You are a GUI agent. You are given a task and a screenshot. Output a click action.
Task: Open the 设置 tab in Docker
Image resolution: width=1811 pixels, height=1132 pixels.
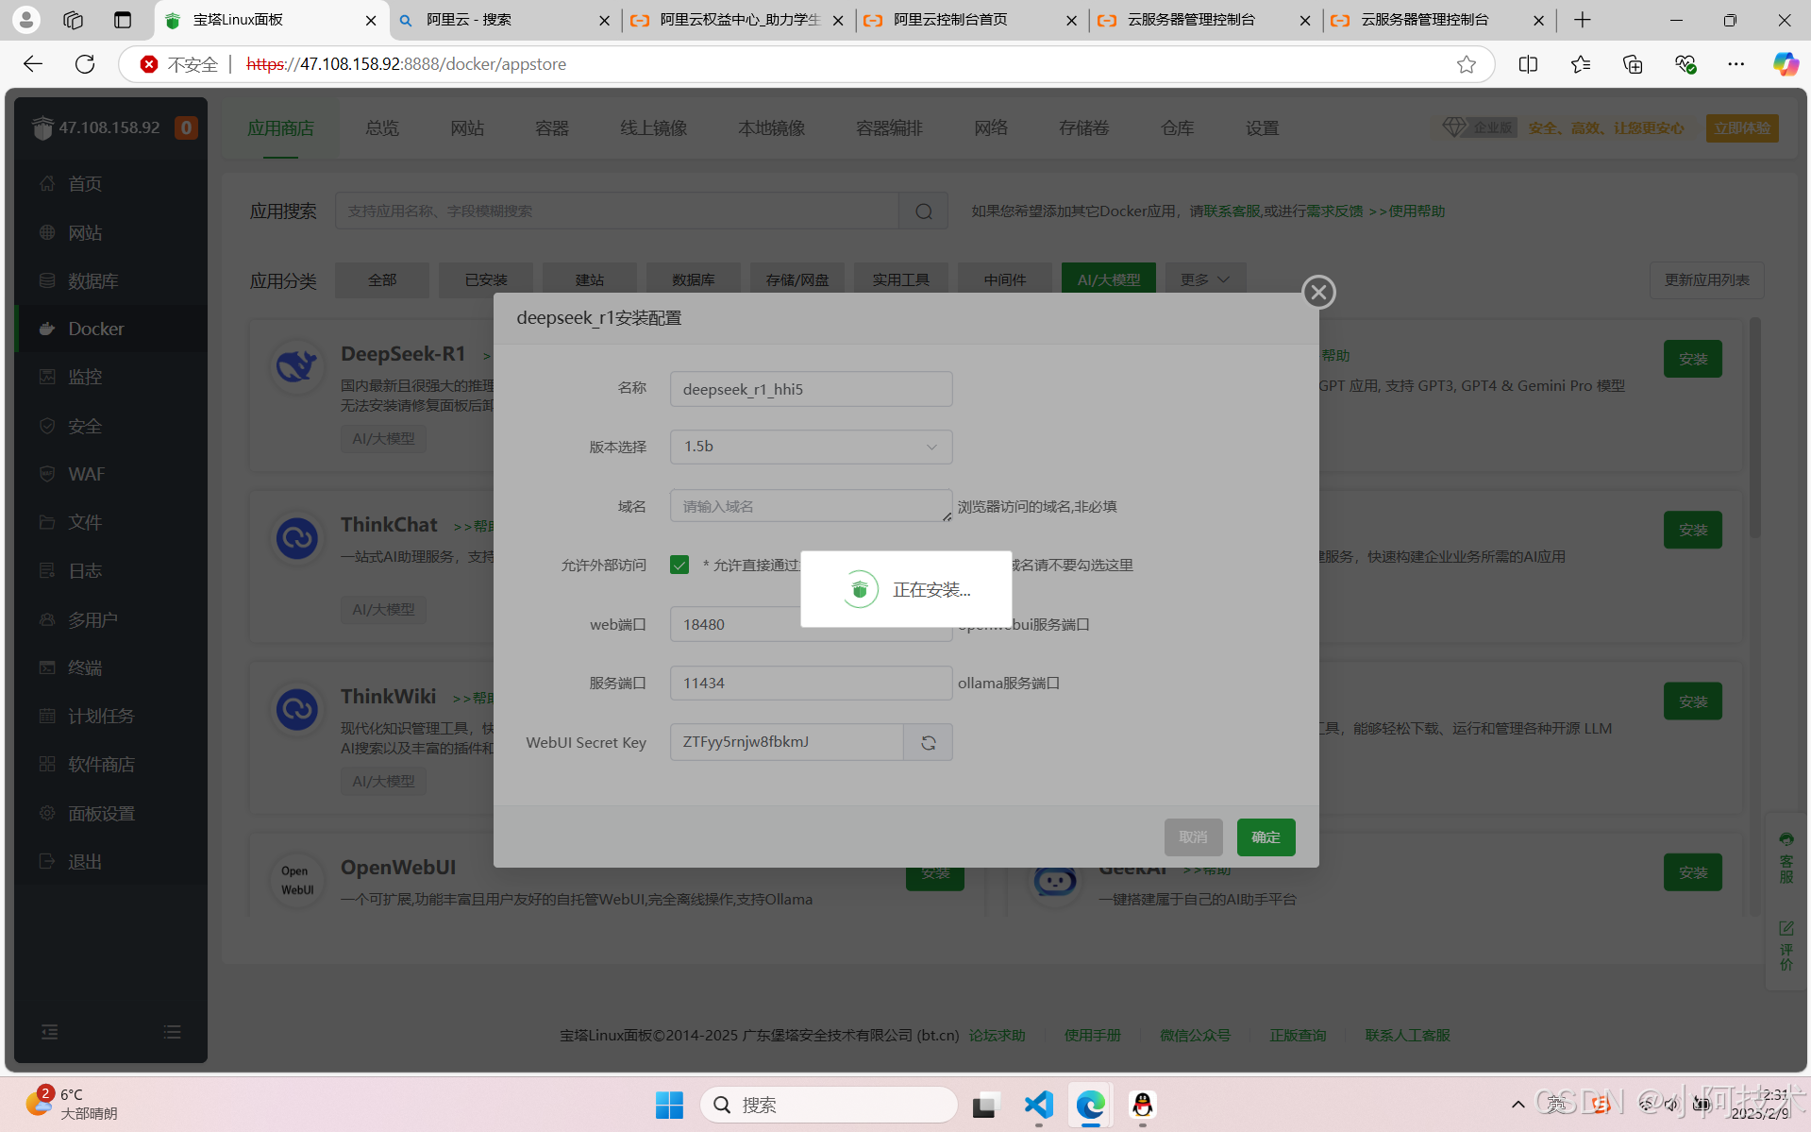[1262, 128]
